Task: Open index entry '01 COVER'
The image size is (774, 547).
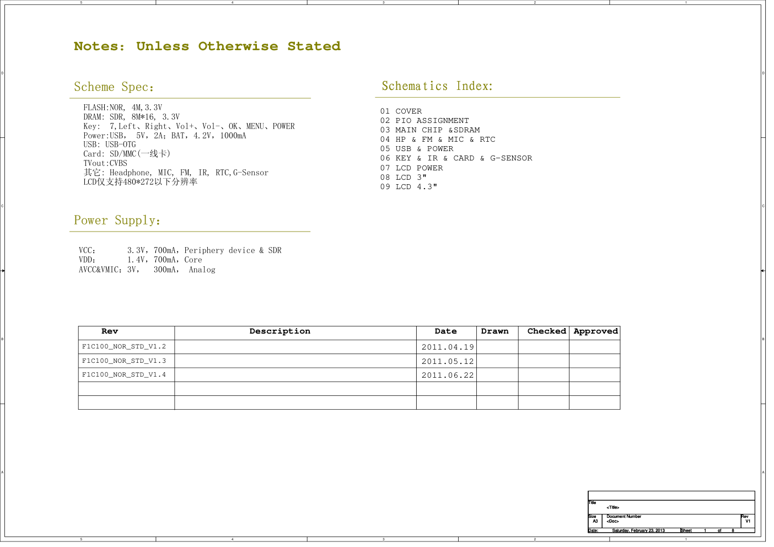Action: click(x=401, y=111)
